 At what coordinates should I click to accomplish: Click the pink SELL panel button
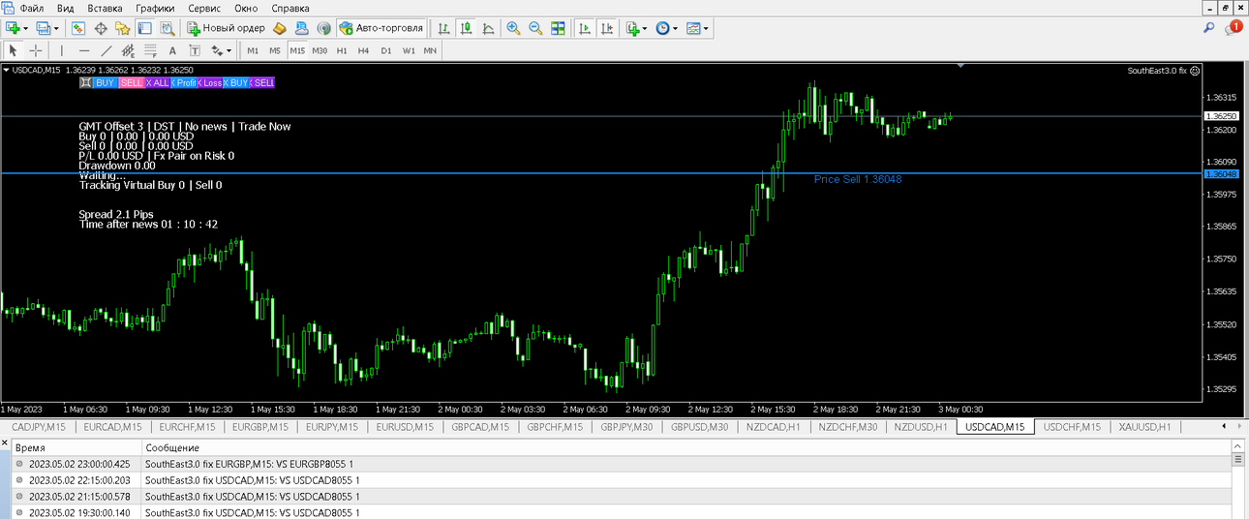132,83
